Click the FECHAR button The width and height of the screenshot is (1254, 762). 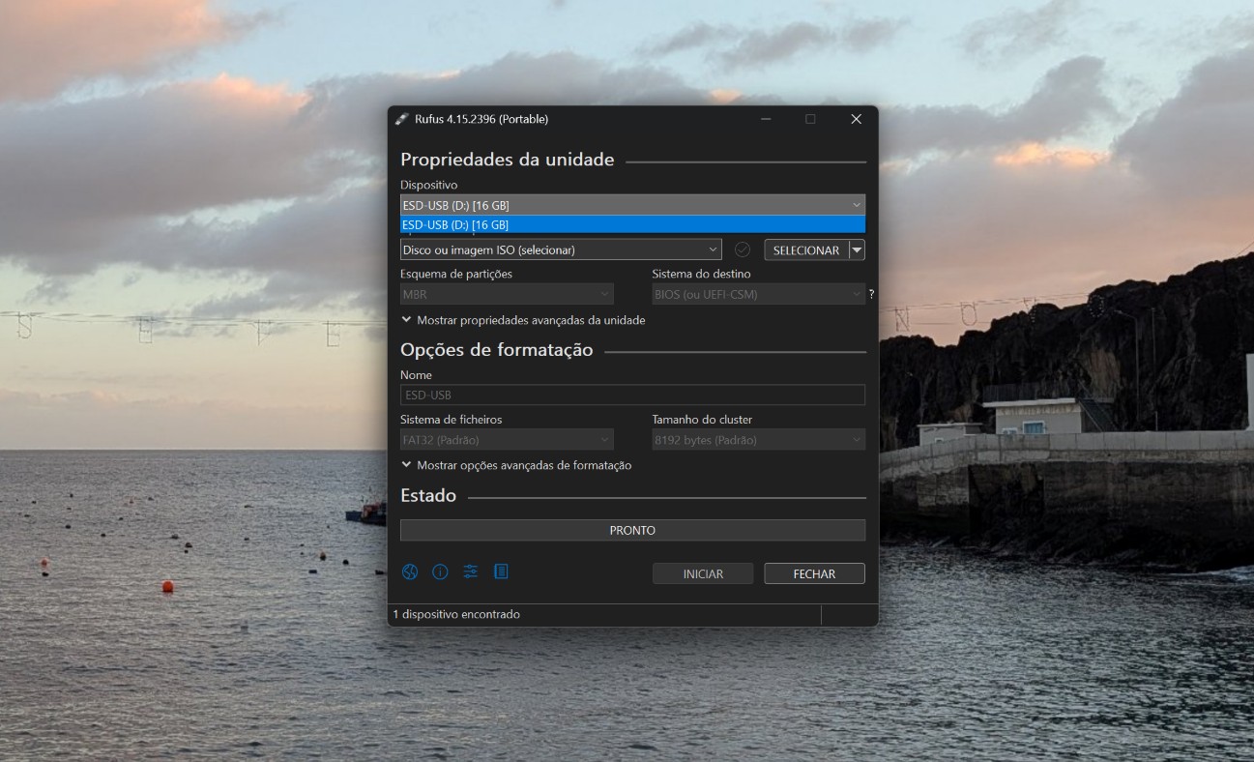[814, 573]
